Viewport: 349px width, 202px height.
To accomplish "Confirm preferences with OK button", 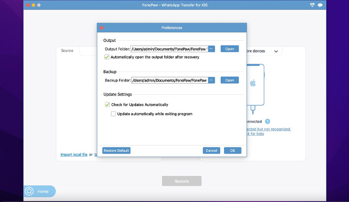I will pyautogui.click(x=233, y=150).
